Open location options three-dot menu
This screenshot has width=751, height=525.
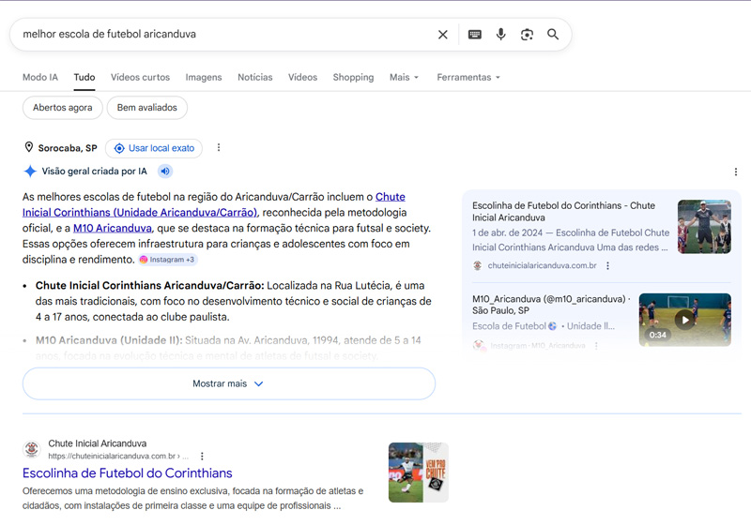click(219, 148)
